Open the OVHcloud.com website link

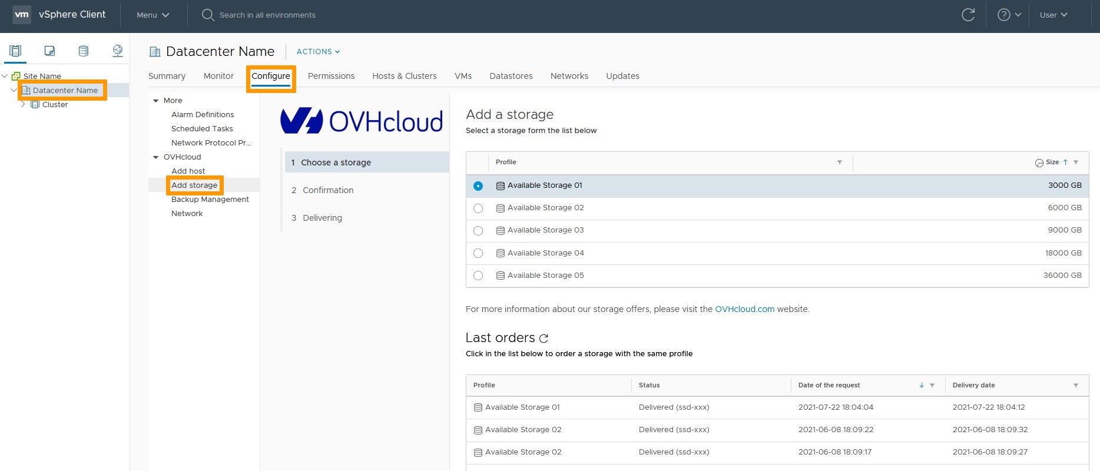(x=744, y=309)
